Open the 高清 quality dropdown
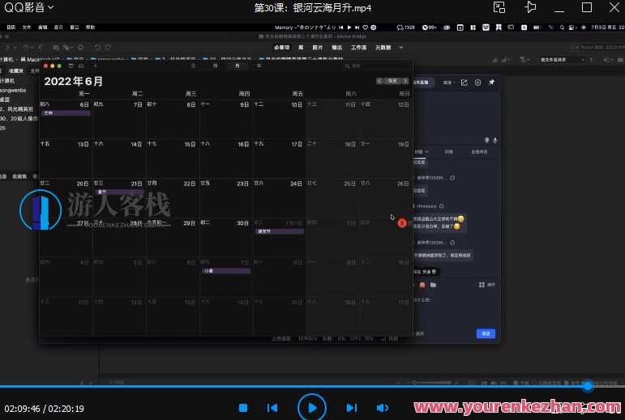The width and height of the screenshot is (625, 420). pos(448,83)
